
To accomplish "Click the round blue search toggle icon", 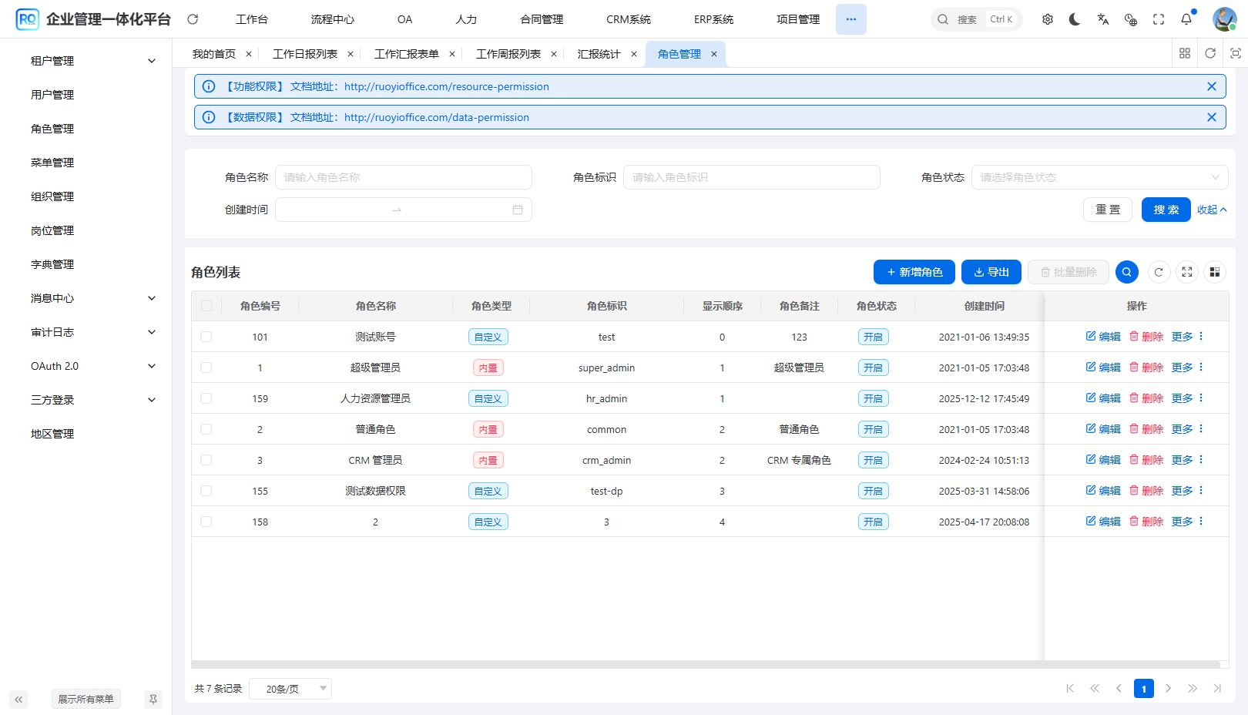I will click(1126, 272).
